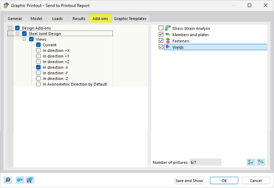Click the uncheck all pictures icon

(x=261, y=162)
